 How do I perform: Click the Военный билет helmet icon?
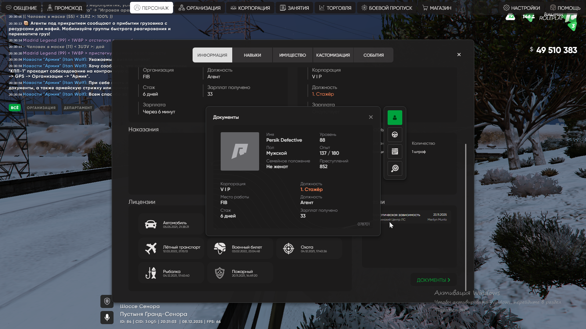[220, 249]
